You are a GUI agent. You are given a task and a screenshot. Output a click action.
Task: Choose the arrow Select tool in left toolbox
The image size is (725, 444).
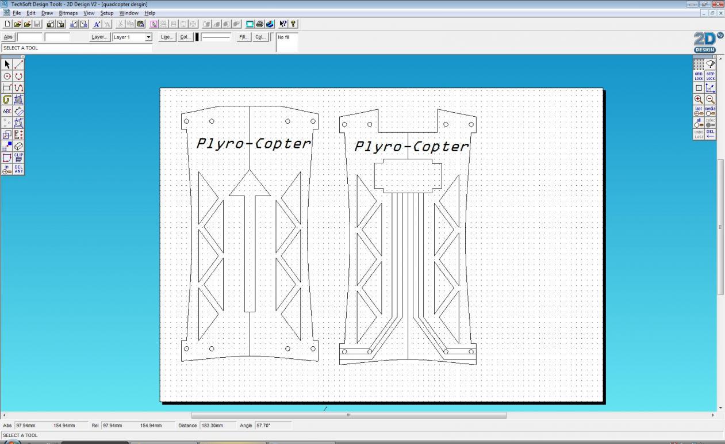7,65
